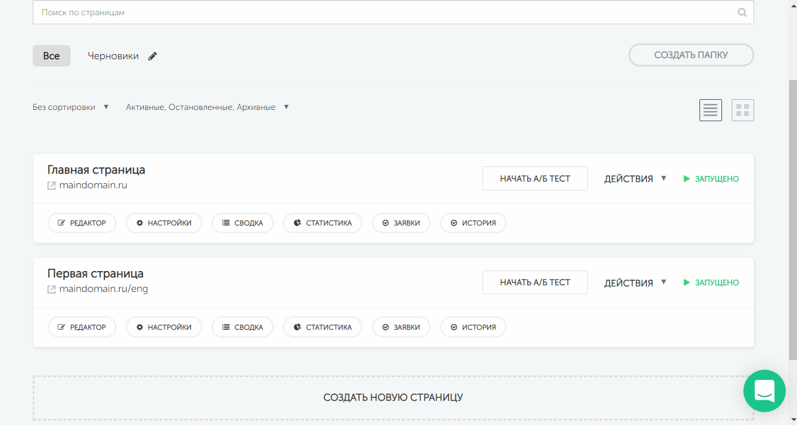
Task: Click the search magnifier icon
Action: [742, 12]
